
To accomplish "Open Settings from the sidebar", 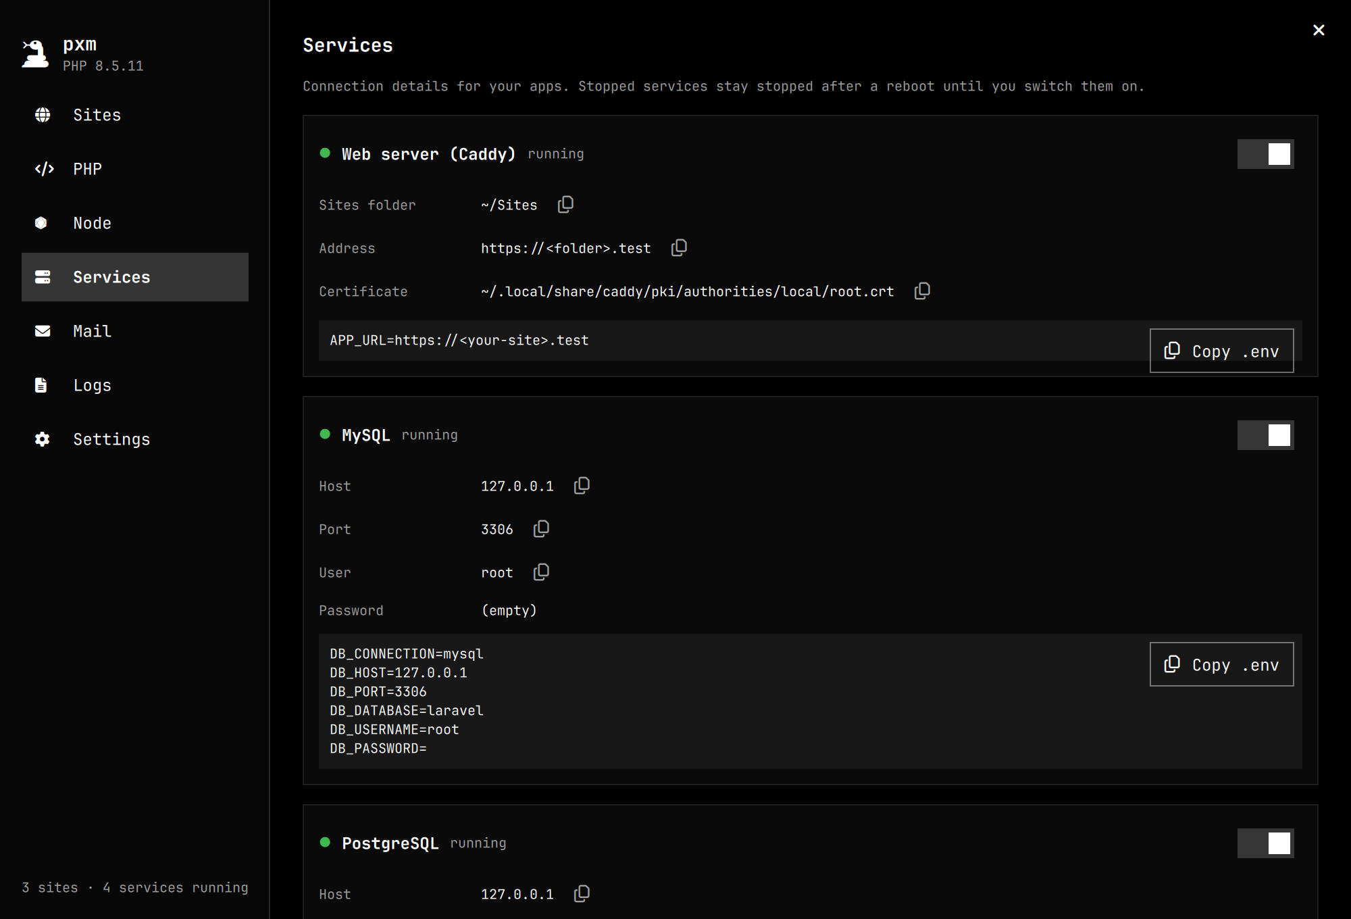I will (x=135, y=439).
